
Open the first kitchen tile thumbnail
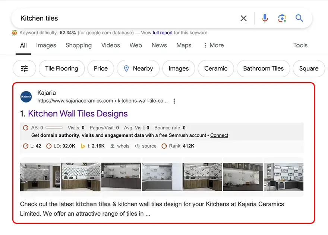tap(40, 177)
